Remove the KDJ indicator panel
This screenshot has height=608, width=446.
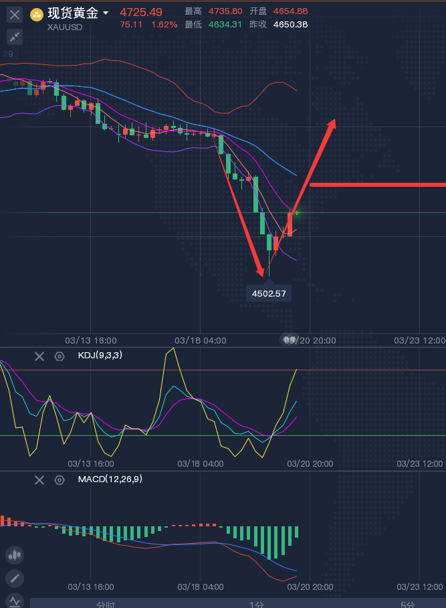click(x=39, y=356)
